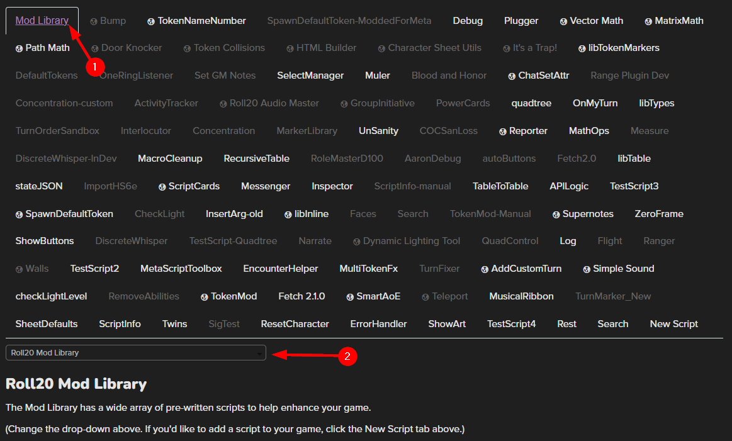Open the ShowButtons script tab

tap(44, 241)
